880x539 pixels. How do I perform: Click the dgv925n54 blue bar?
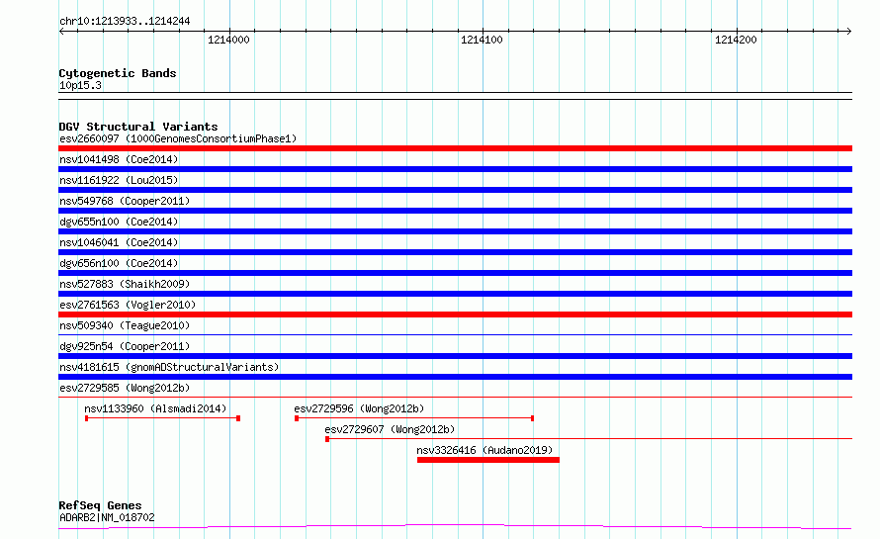point(455,356)
